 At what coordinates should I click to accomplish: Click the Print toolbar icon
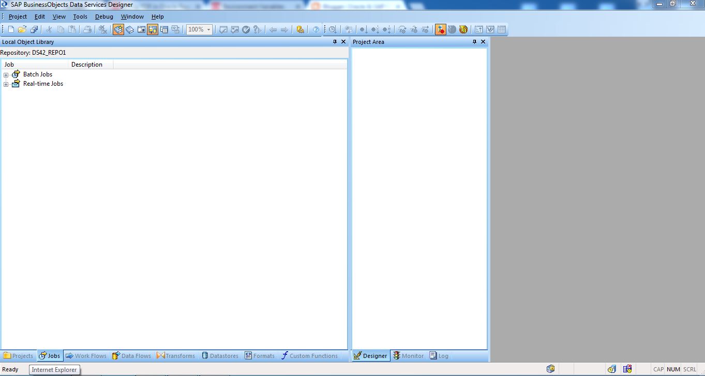pyautogui.click(x=87, y=29)
